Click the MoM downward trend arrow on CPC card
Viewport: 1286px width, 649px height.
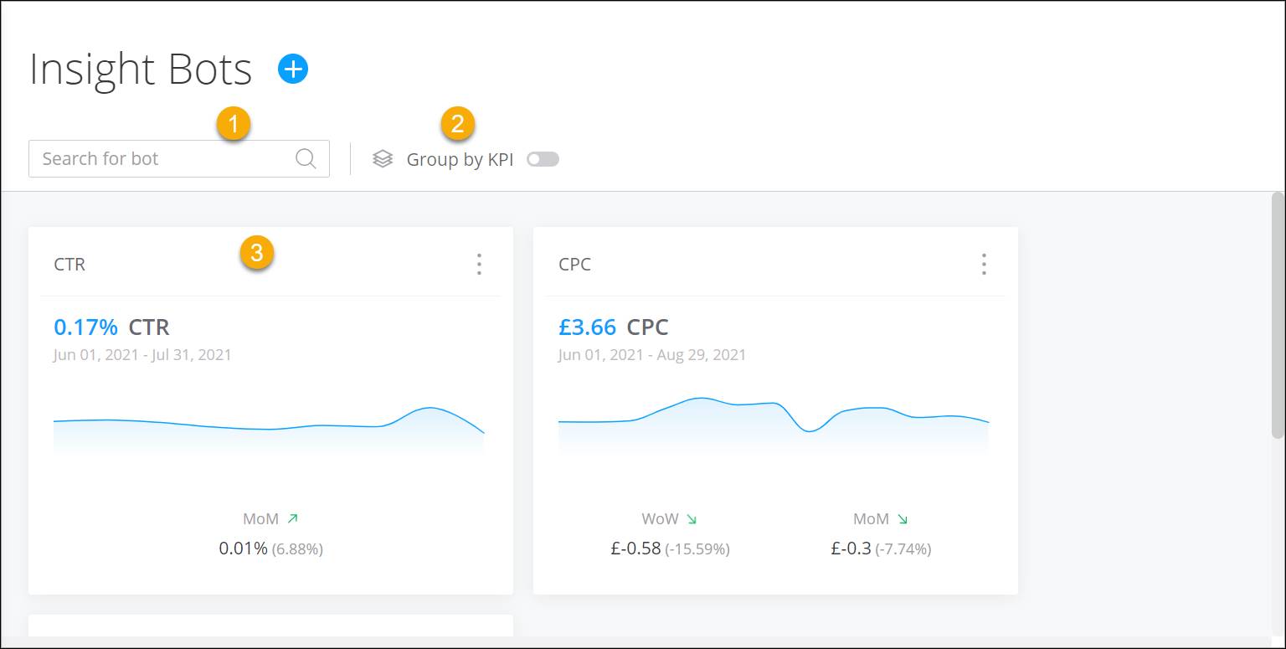(x=903, y=518)
